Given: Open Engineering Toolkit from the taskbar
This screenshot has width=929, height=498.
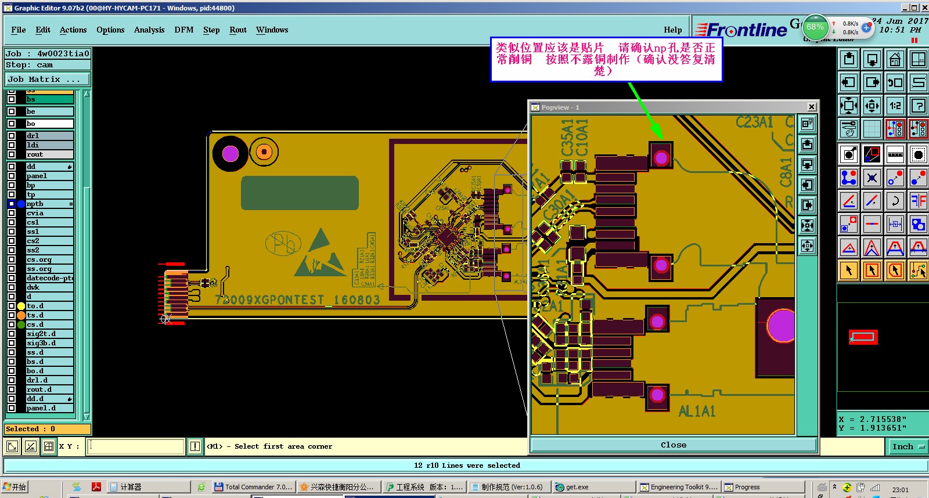Looking at the screenshot, I should (679, 487).
